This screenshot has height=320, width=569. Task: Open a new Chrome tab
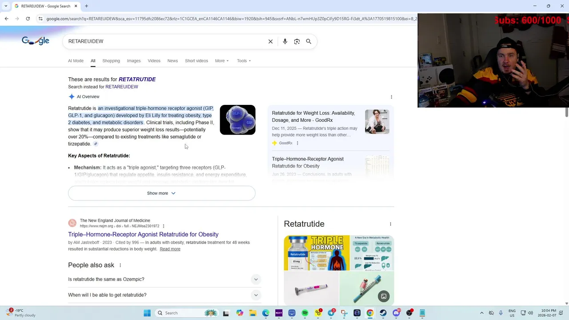pos(86,6)
